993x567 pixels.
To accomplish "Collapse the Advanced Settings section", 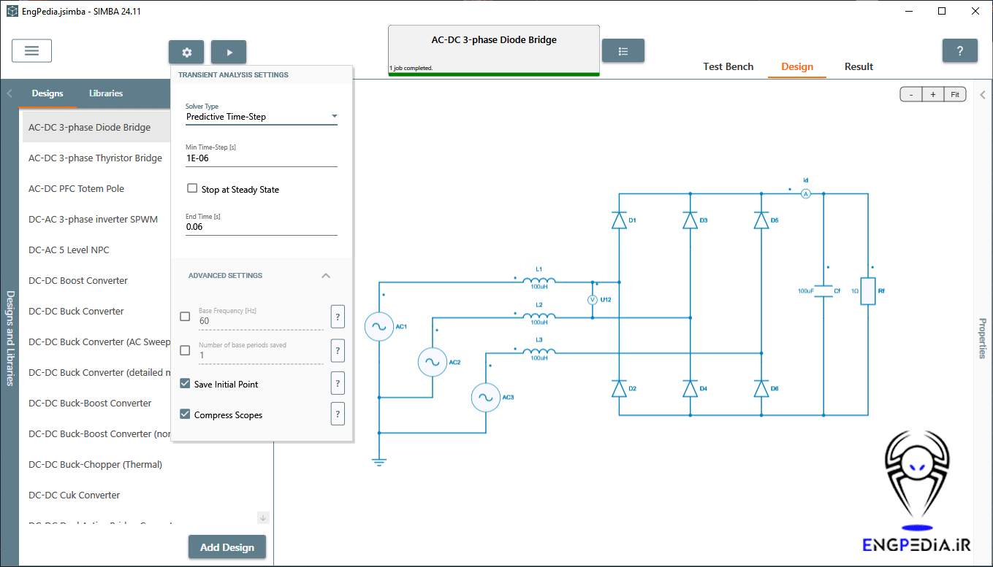I will pyautogui.click(x=326, y=276).
